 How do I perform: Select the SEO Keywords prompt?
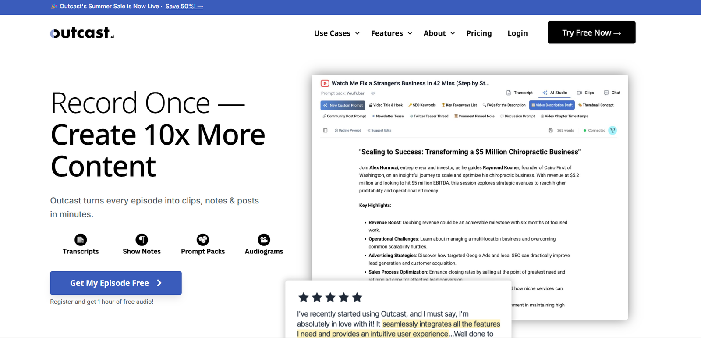coord(422,105)
